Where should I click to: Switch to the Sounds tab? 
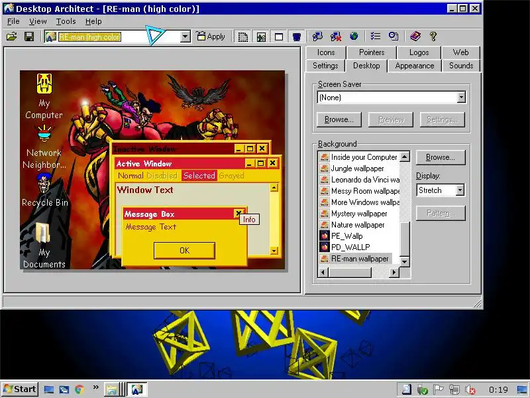(461, 66)
